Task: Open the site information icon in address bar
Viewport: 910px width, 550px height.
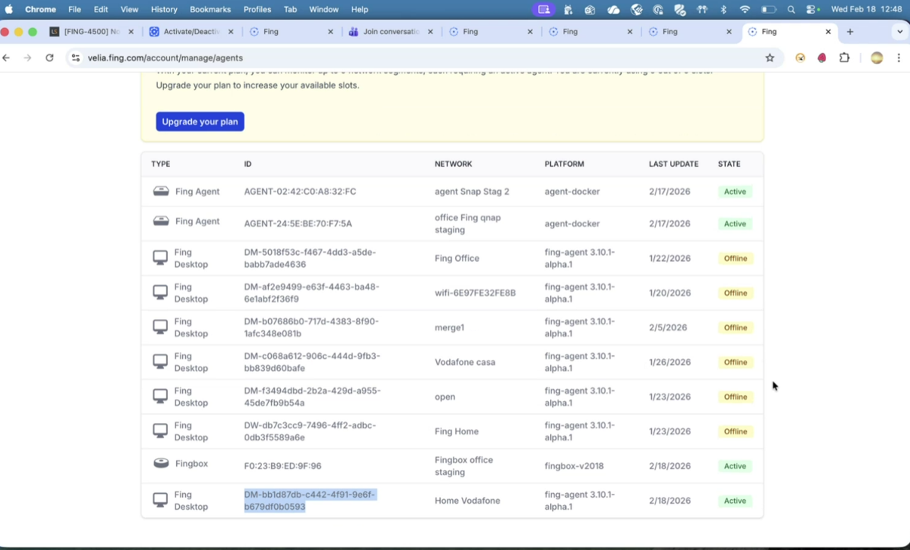Action: click(75, 58)
